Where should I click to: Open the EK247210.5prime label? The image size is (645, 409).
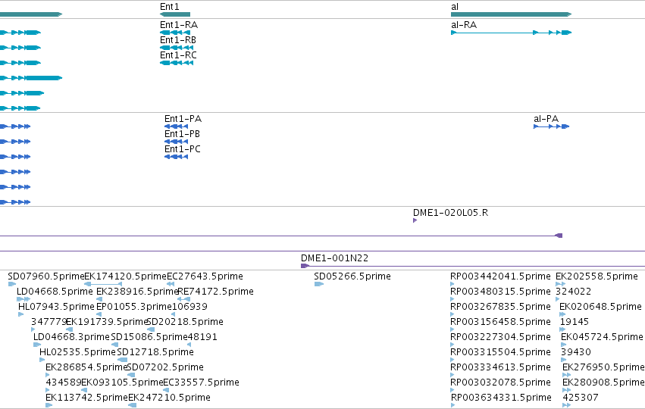[x=170, y=398]
